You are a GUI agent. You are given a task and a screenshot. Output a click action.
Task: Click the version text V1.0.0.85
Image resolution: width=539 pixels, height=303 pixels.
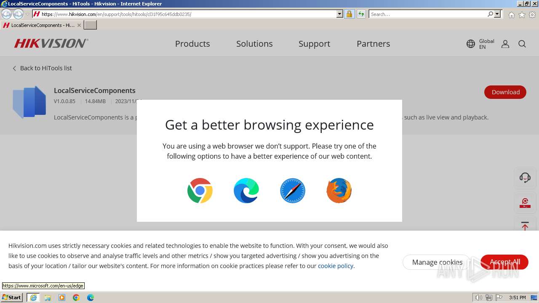[x=64, y=101]
